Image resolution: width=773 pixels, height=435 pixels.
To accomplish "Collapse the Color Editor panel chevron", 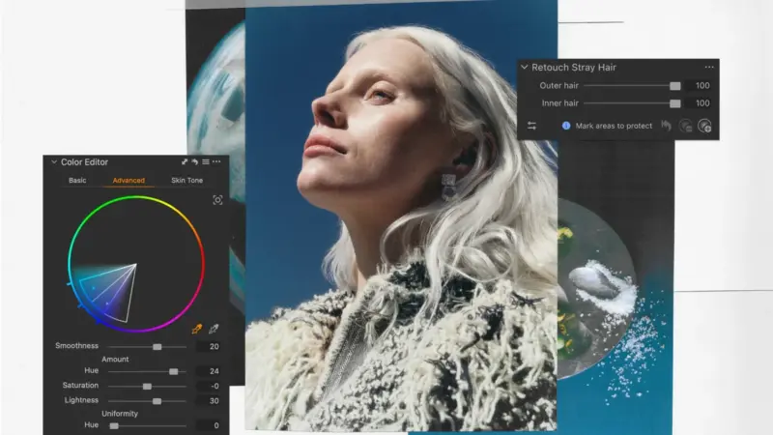I will 54,161.
